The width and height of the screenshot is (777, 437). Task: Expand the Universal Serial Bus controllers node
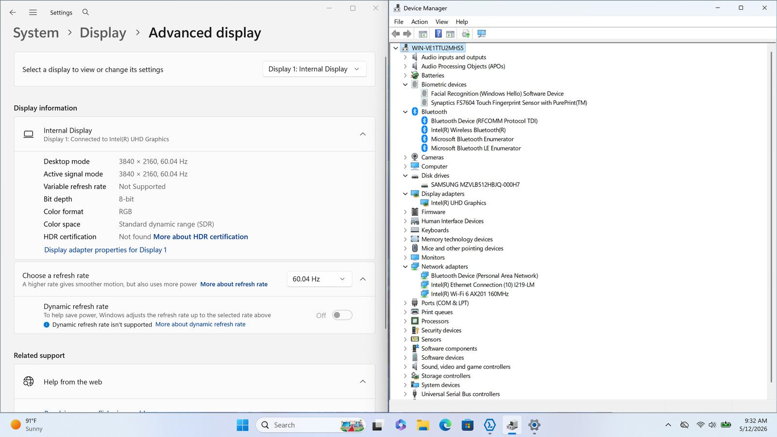coord(405,394)
